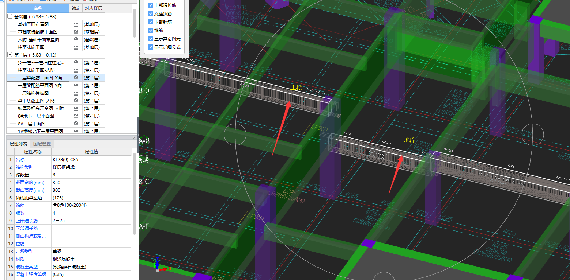Click the 地库 label in viewport
The image size is (570, 280).
pyautogui.click(x=409, y=140)
